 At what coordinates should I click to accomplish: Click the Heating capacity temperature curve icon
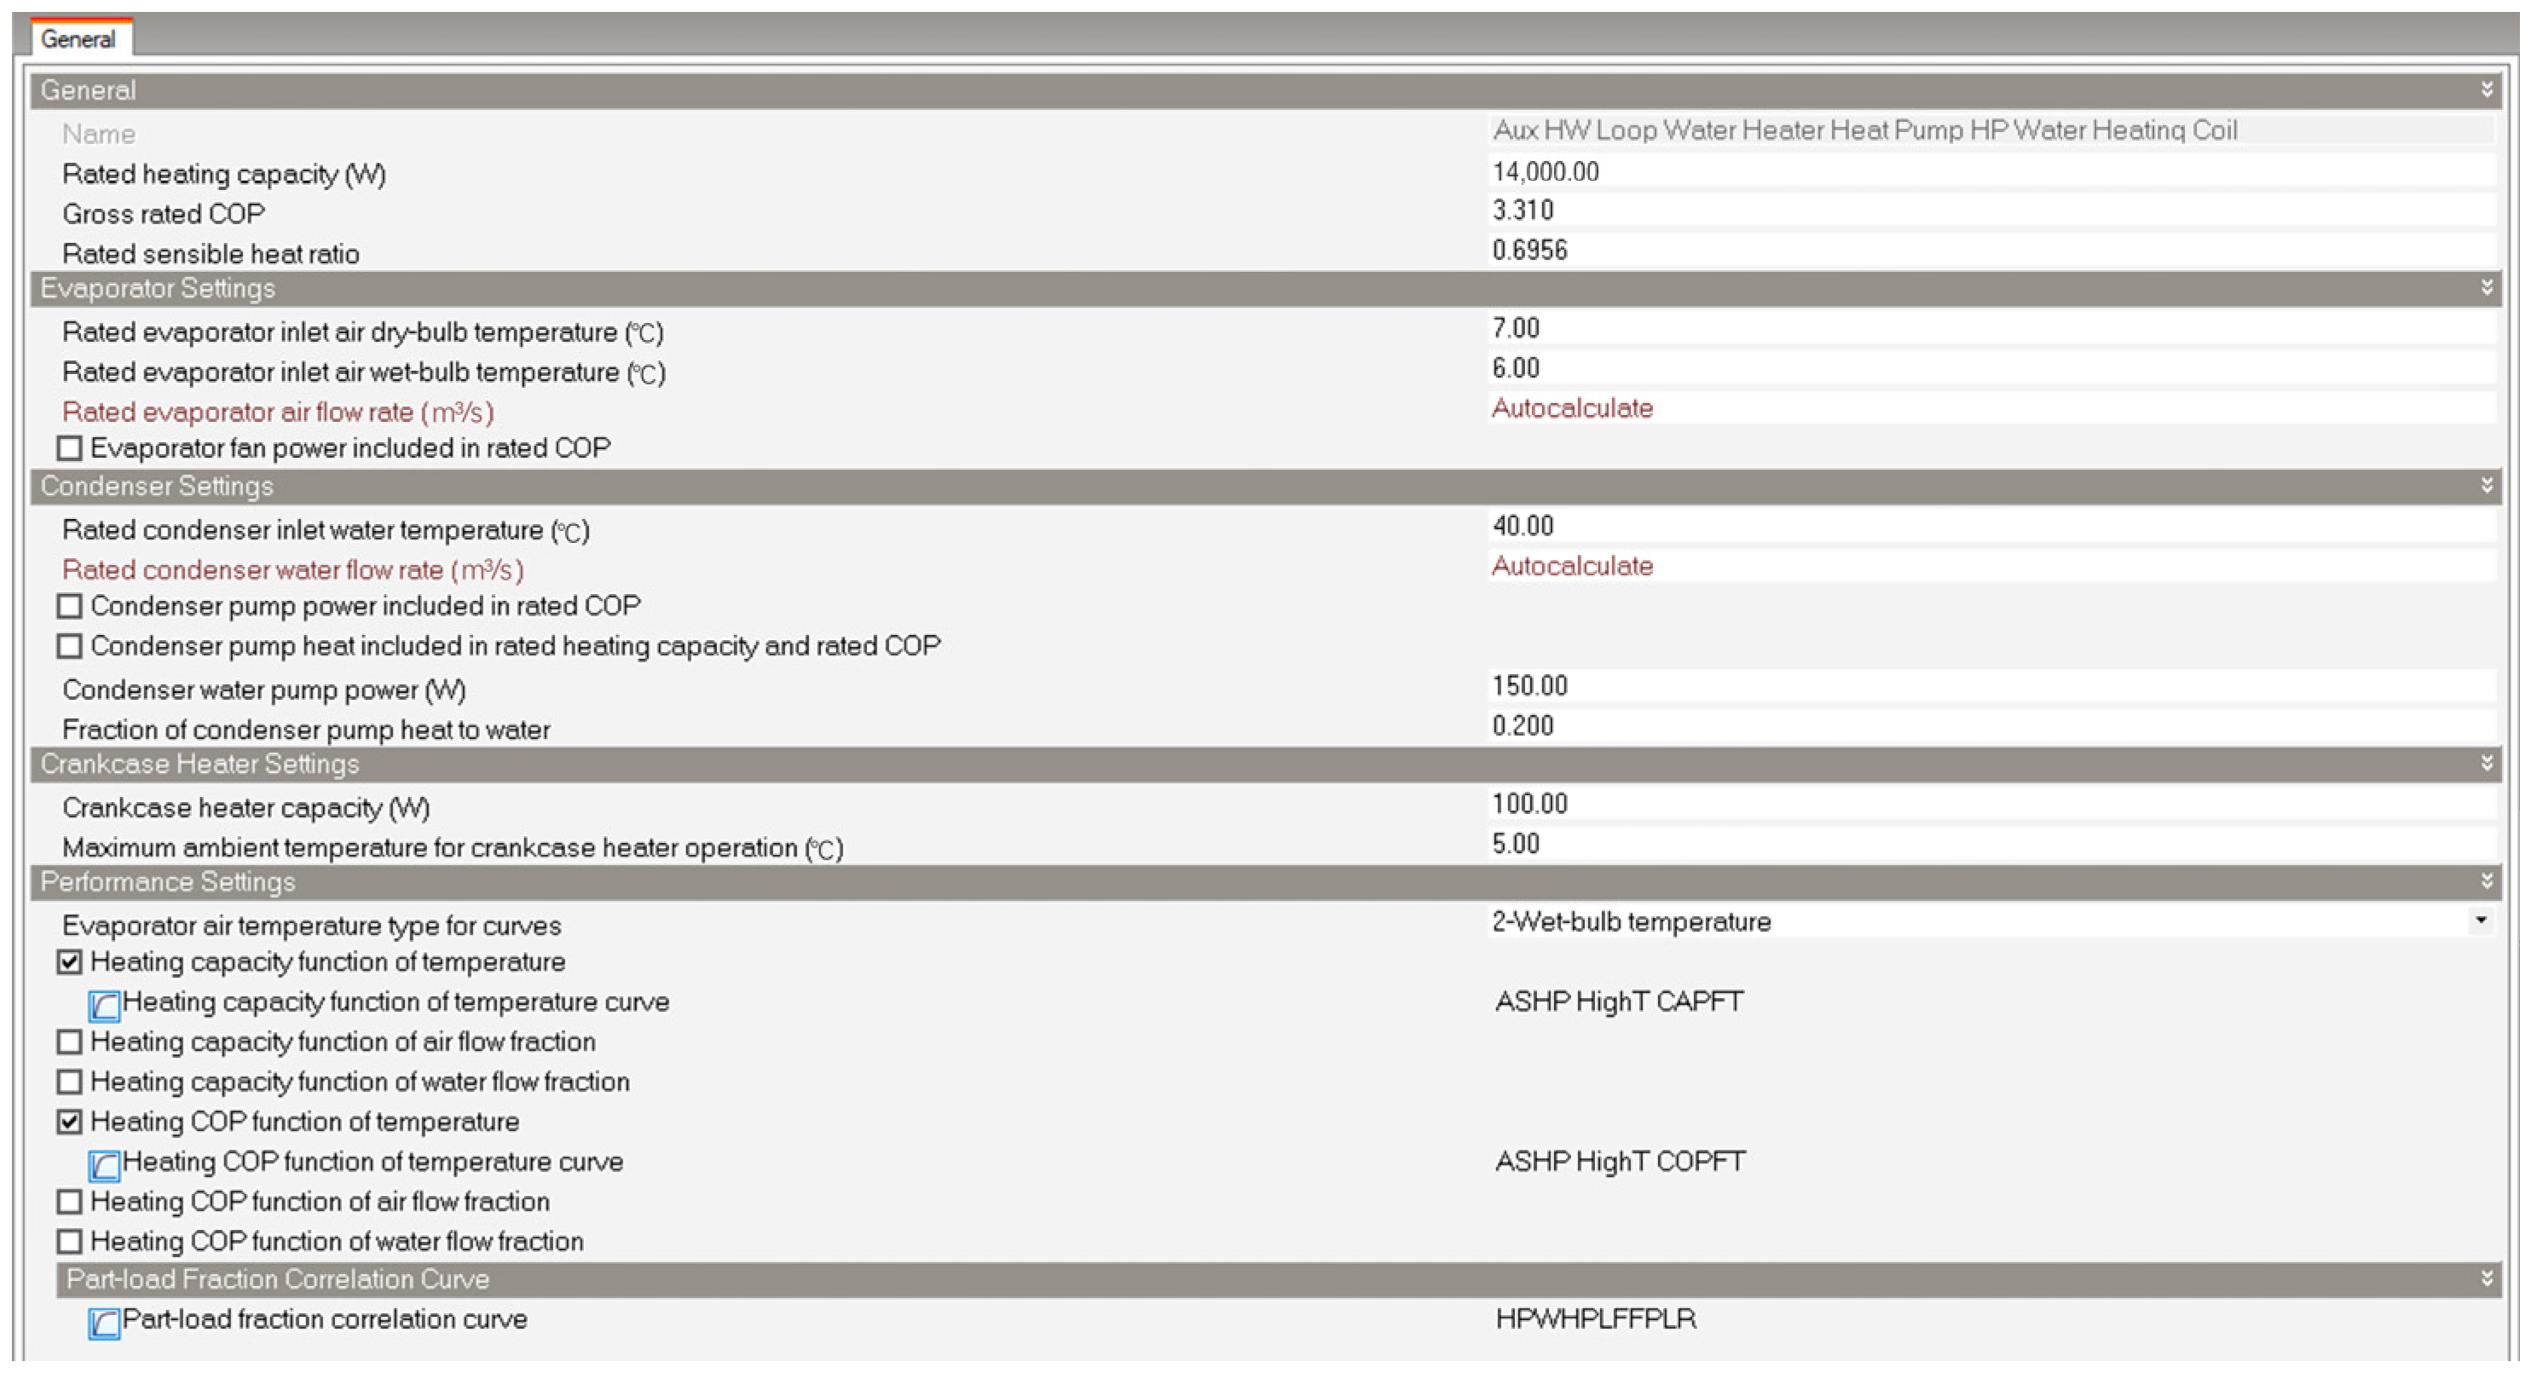click(104, 1005)
